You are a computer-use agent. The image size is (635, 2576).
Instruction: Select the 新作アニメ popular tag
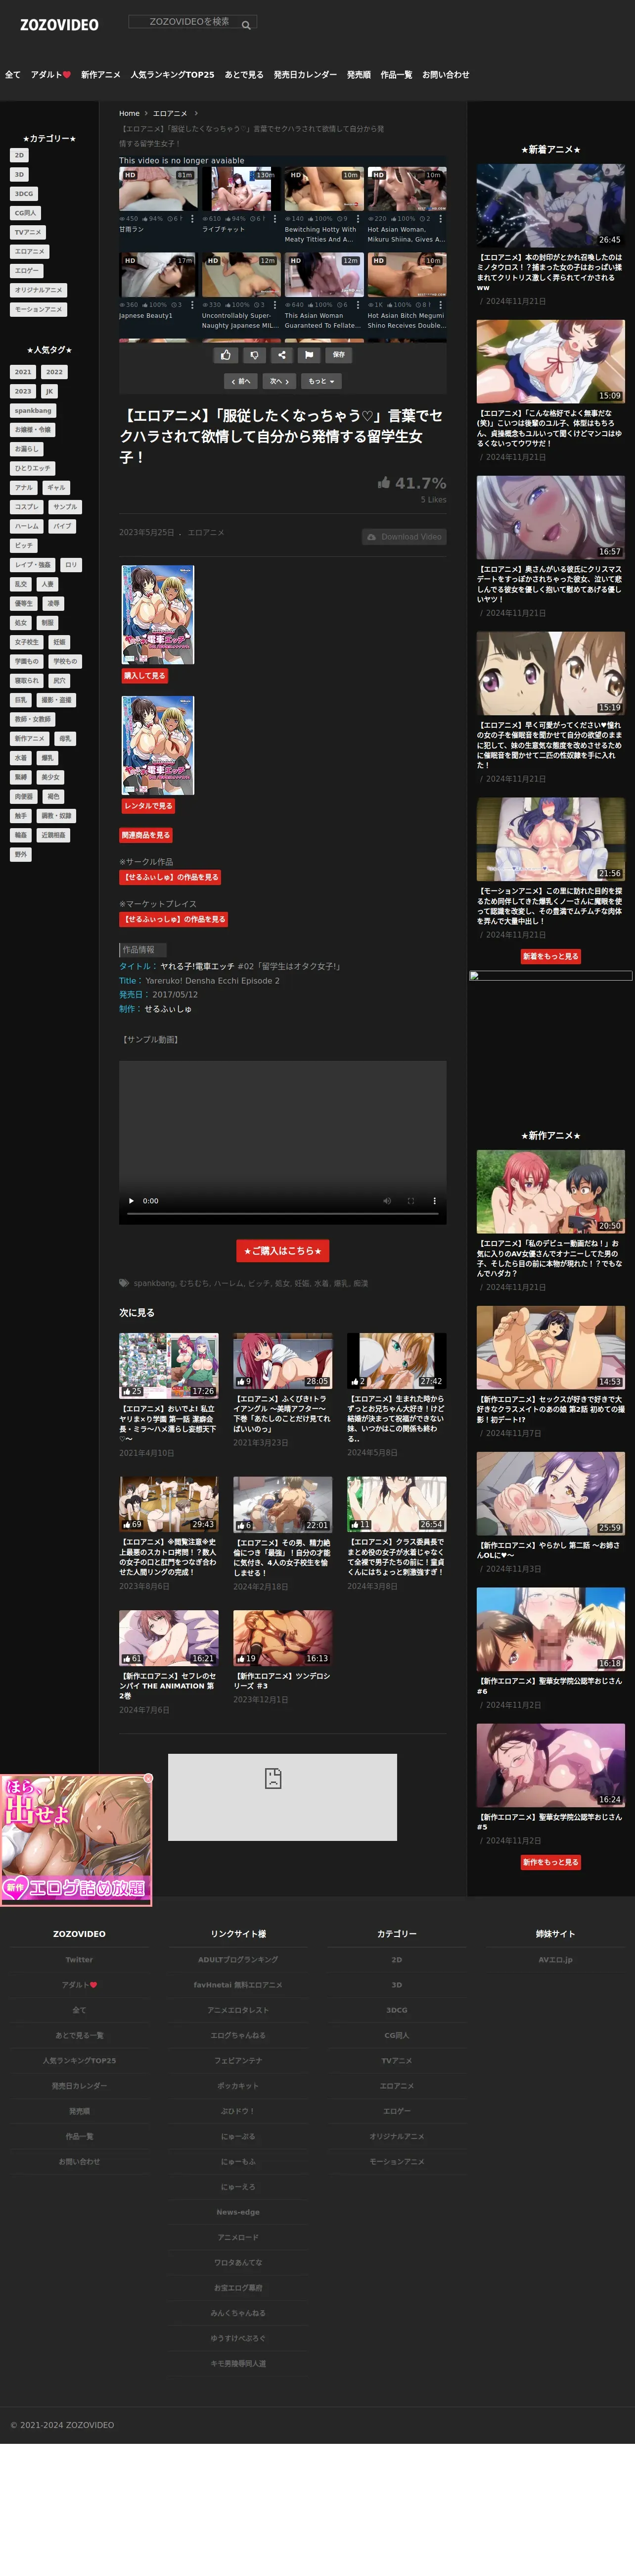tap(30, 738)
